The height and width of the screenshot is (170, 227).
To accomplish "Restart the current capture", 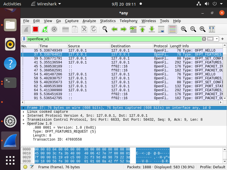I will click(x=45, y=29).
